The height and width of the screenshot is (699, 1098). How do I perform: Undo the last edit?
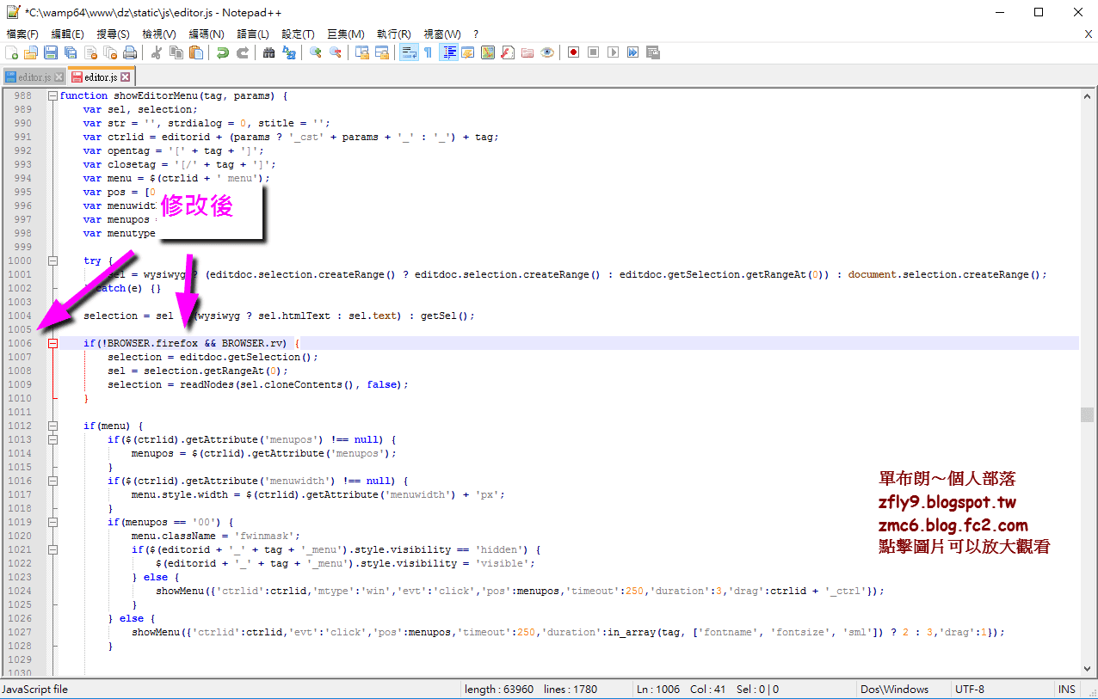[x=223, y=52]
